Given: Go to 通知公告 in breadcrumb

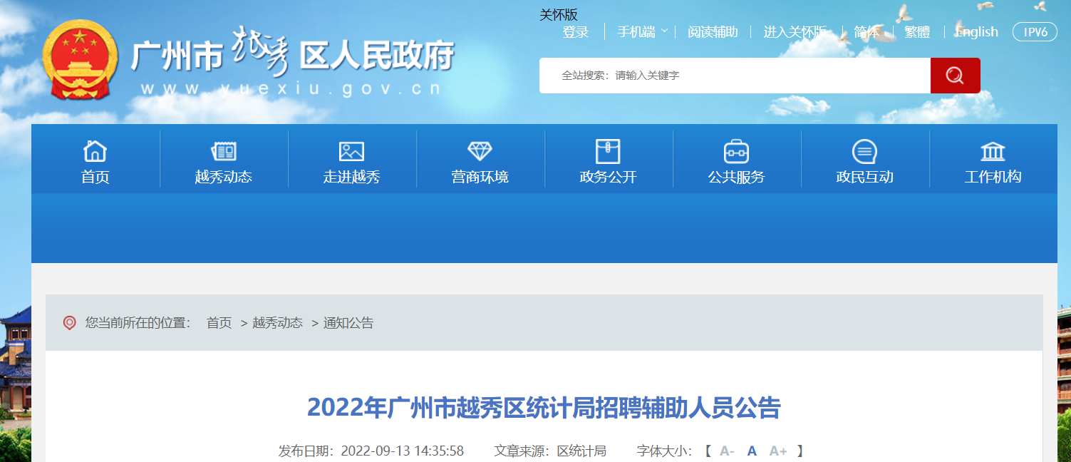Looking at the screenshot, I should pyautogui.click(x=348, y=323).
